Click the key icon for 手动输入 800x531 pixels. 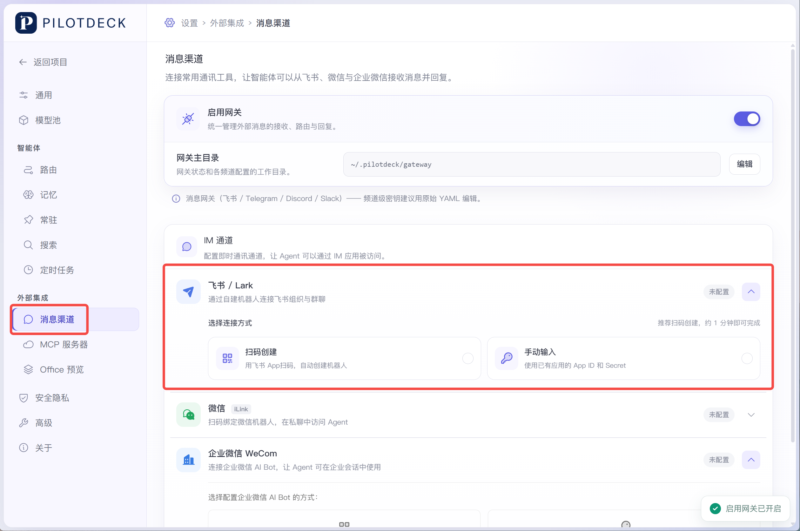tap(507, 358)
